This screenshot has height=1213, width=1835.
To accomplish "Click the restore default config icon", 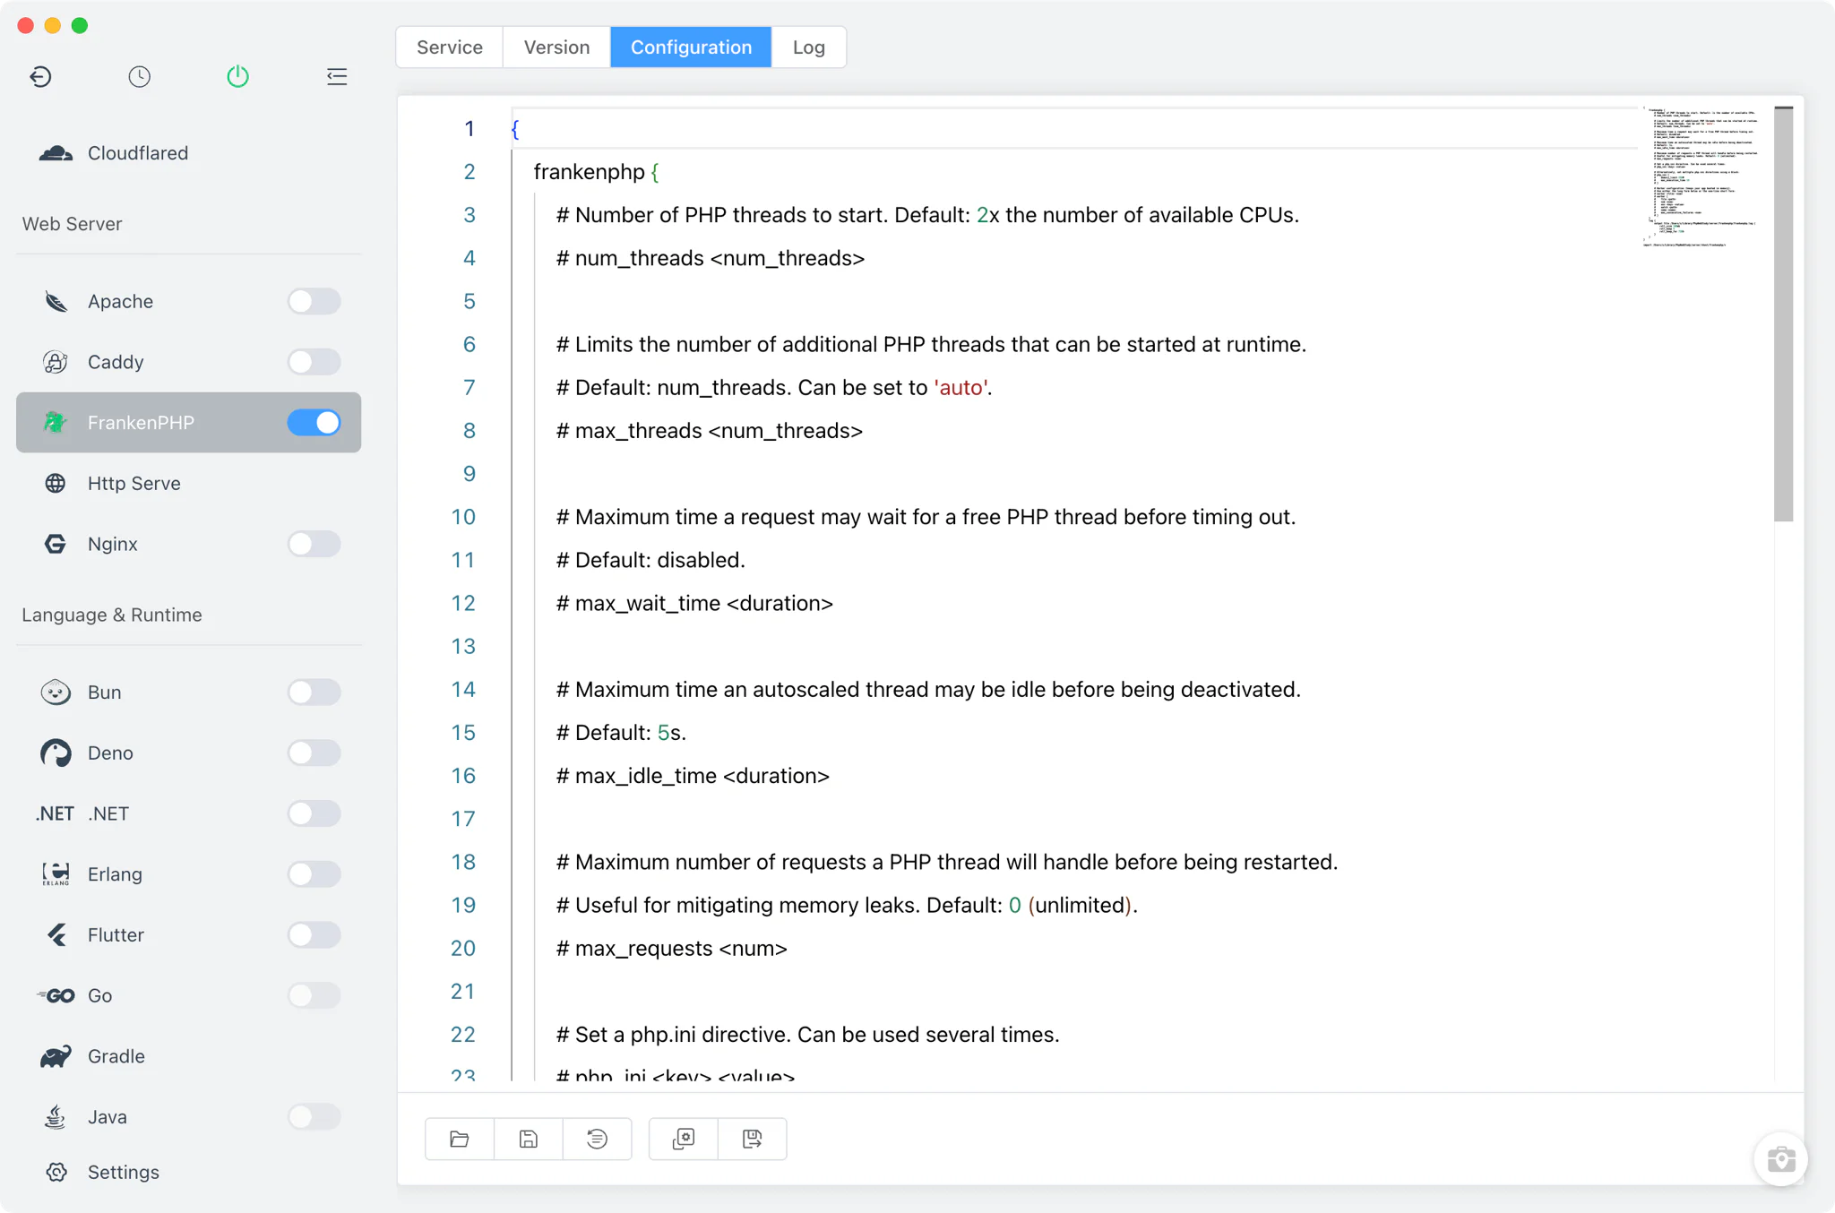I will 597,1139.
